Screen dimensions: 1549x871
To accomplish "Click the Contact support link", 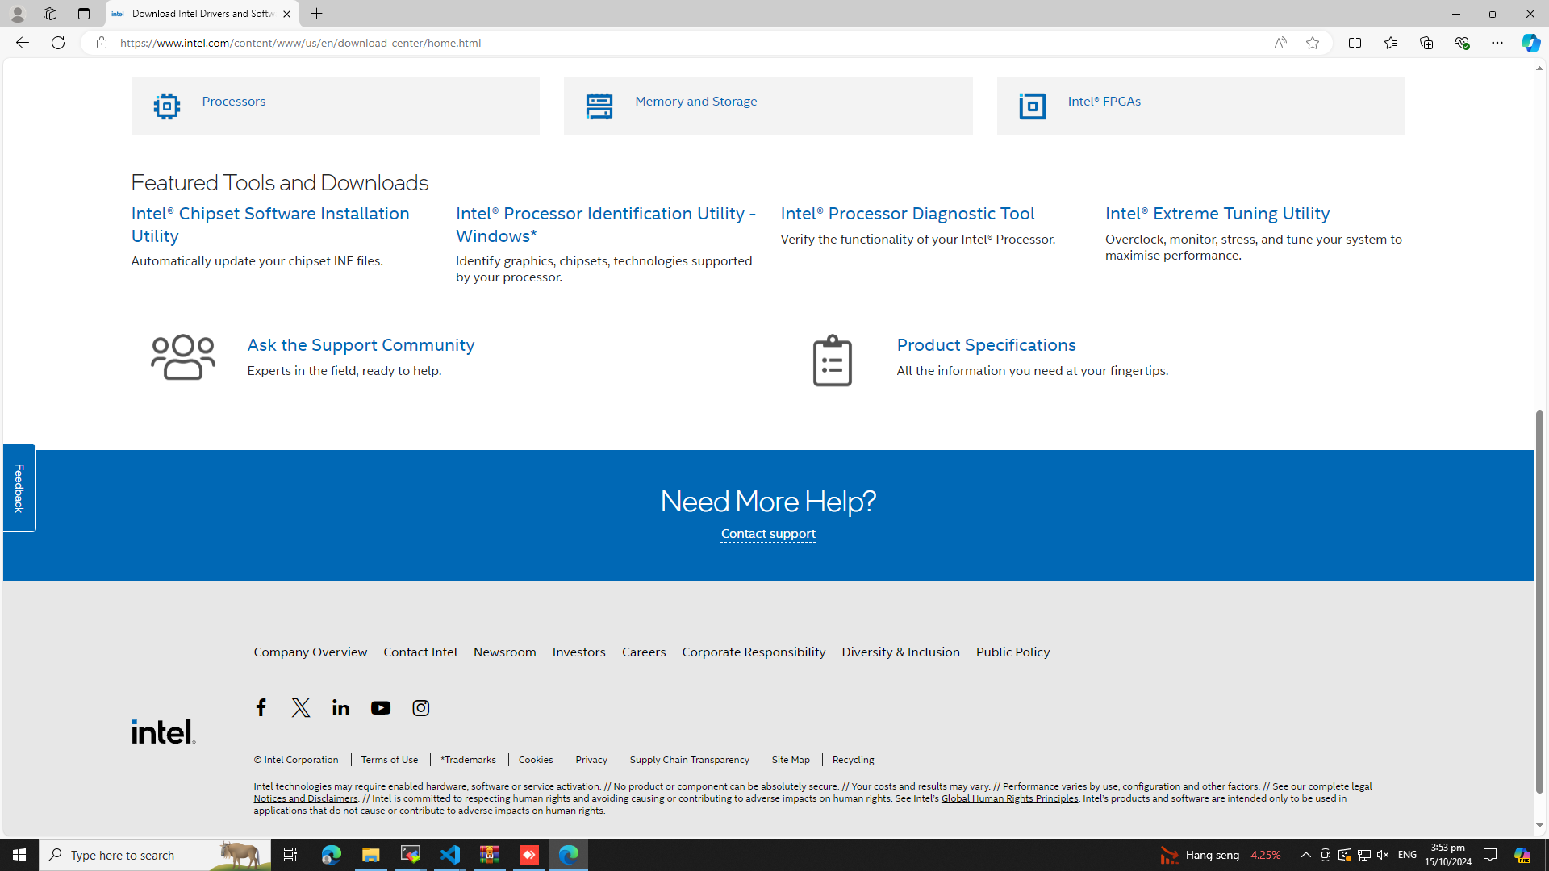I will click(767, 533).
